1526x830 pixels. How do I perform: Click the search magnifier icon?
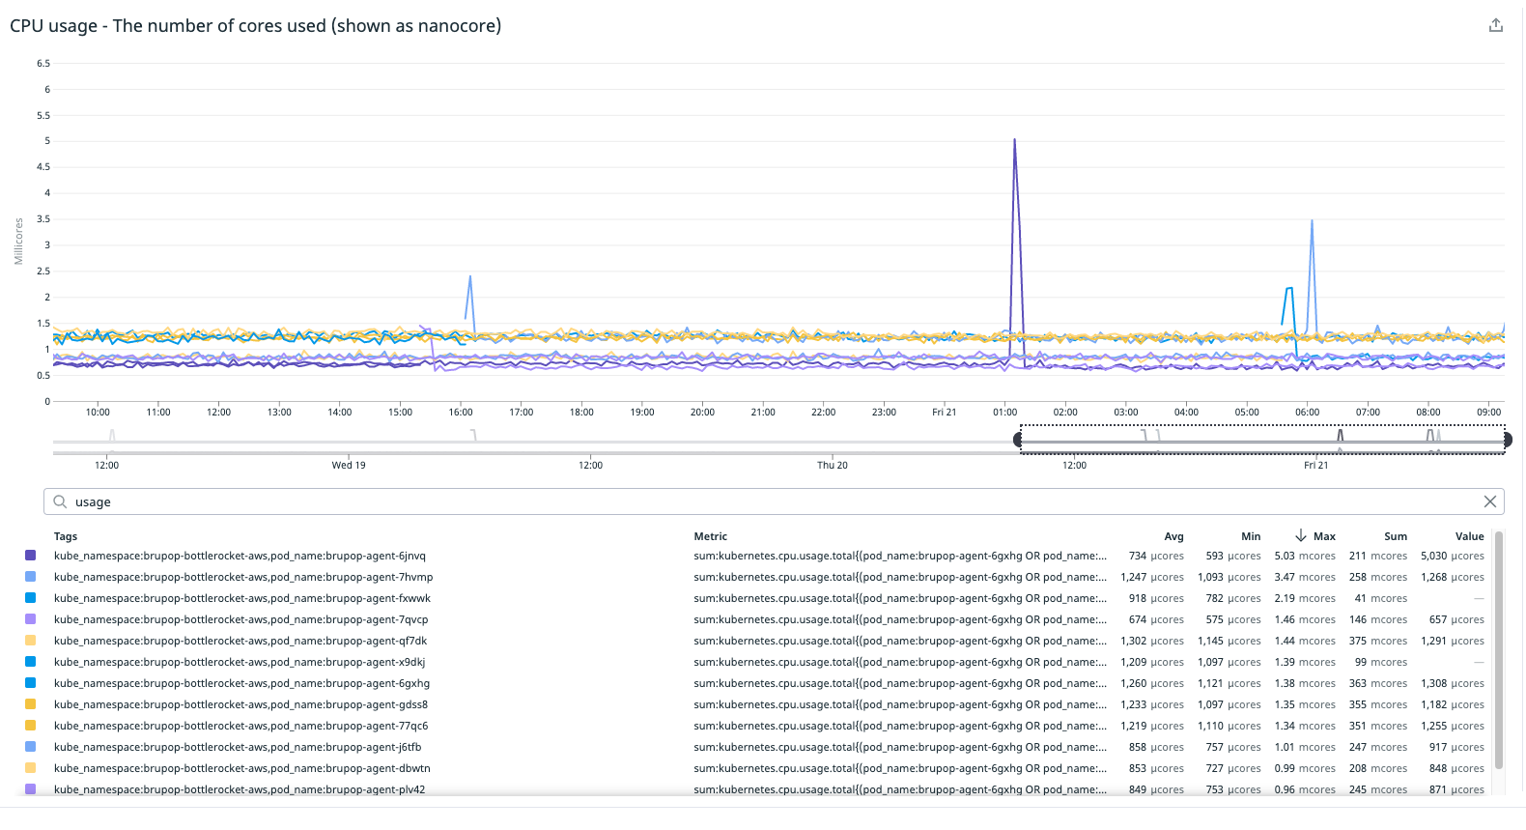pos(60,501)
